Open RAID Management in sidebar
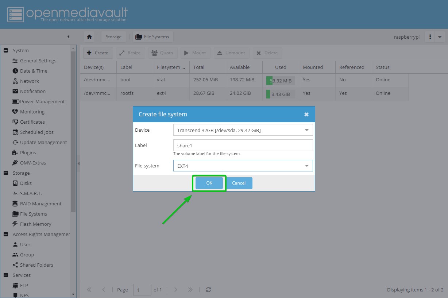448x298 pixels. tap(40, 204)
